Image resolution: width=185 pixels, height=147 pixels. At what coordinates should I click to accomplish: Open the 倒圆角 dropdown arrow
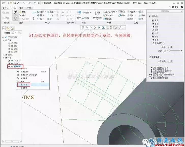point(137,12)
